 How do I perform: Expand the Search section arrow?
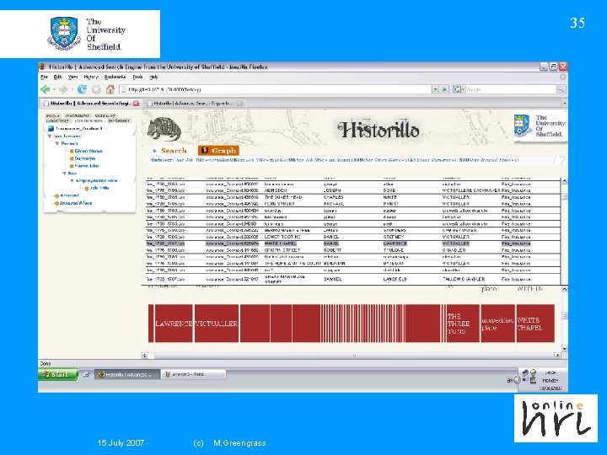coord(154,151)
